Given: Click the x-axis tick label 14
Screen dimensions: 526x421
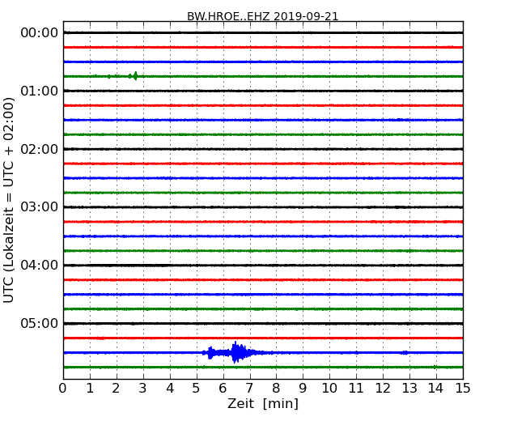Looking at the screenshot, I should [436, 389].
